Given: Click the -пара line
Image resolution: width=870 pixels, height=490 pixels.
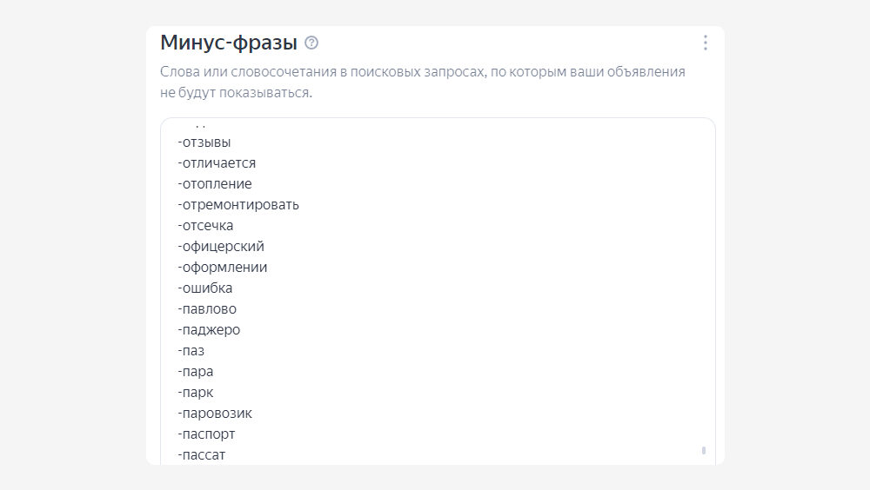Looking at the screenshot, I should coord(196,372).
